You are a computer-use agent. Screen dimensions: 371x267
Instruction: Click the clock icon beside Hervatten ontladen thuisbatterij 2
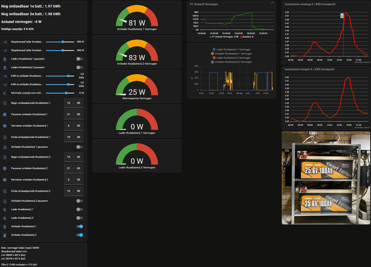(5, 180)
